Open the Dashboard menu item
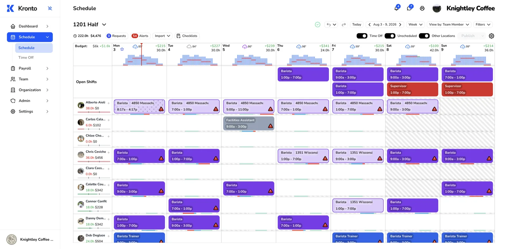This screenshot has width=506, height=249. click(30, 26)
